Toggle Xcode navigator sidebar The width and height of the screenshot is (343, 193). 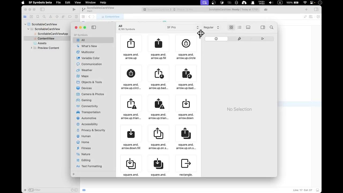click(42, 9)
